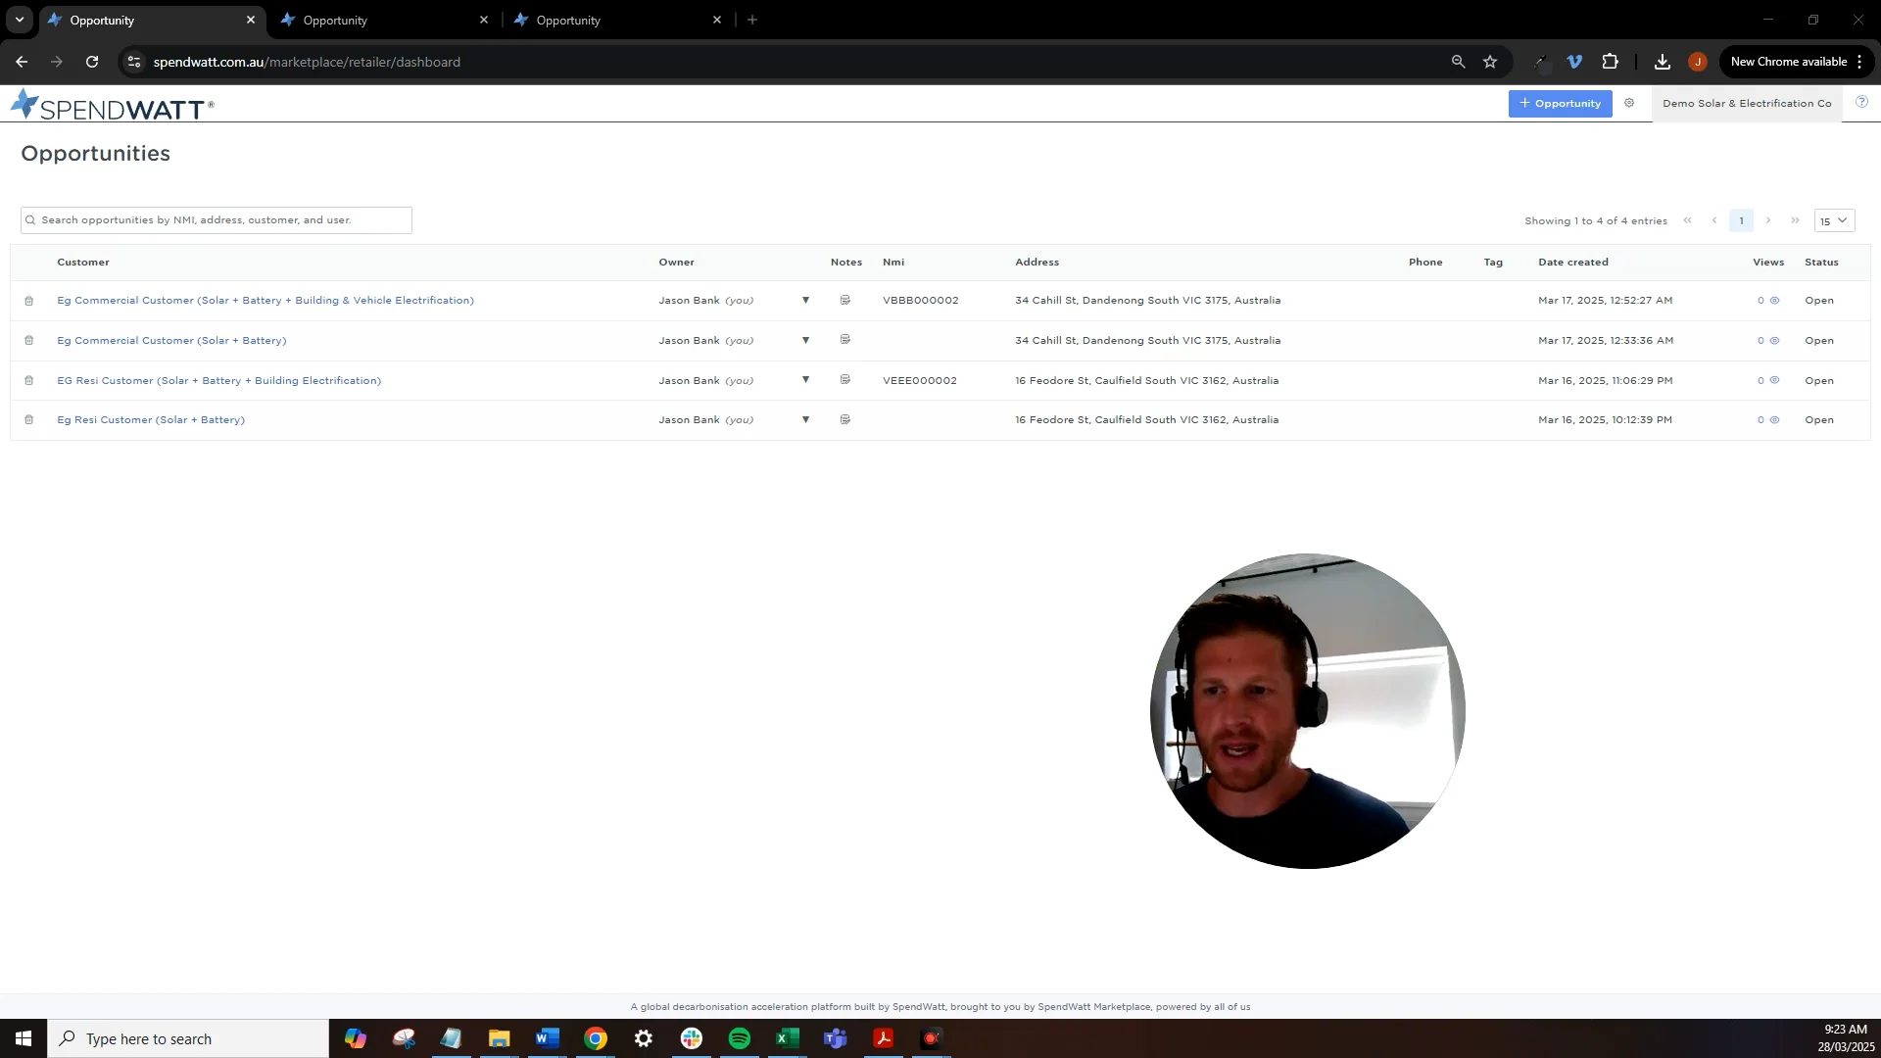1881x1058 pixels.
Task: Open the help question mark icon
Action: pyautogui.click(x=1861, y=102)
